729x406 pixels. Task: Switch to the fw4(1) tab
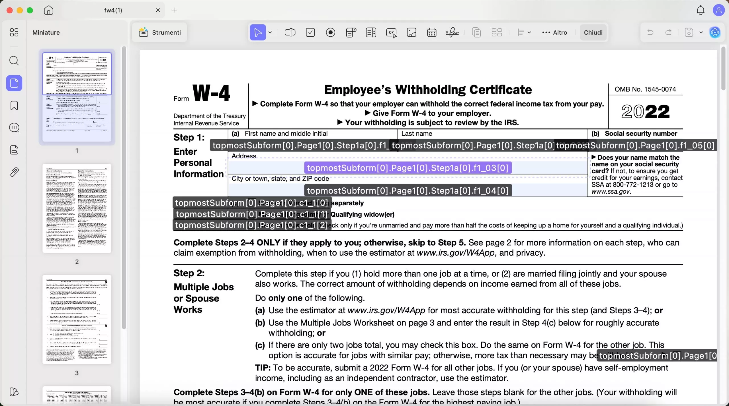pyautogui.click(x=113, y=10)
